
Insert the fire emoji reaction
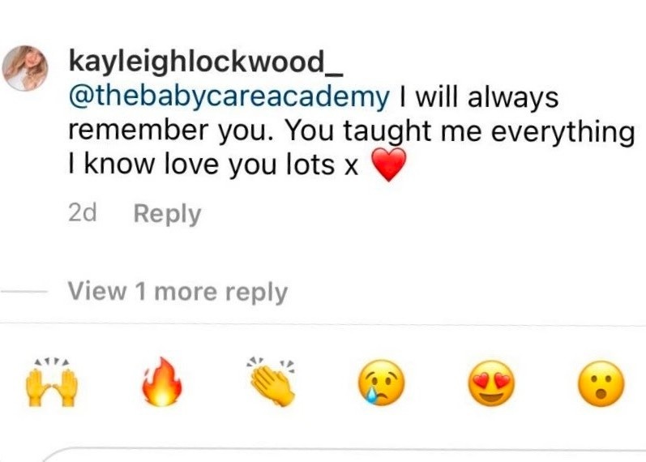[162, 382]
